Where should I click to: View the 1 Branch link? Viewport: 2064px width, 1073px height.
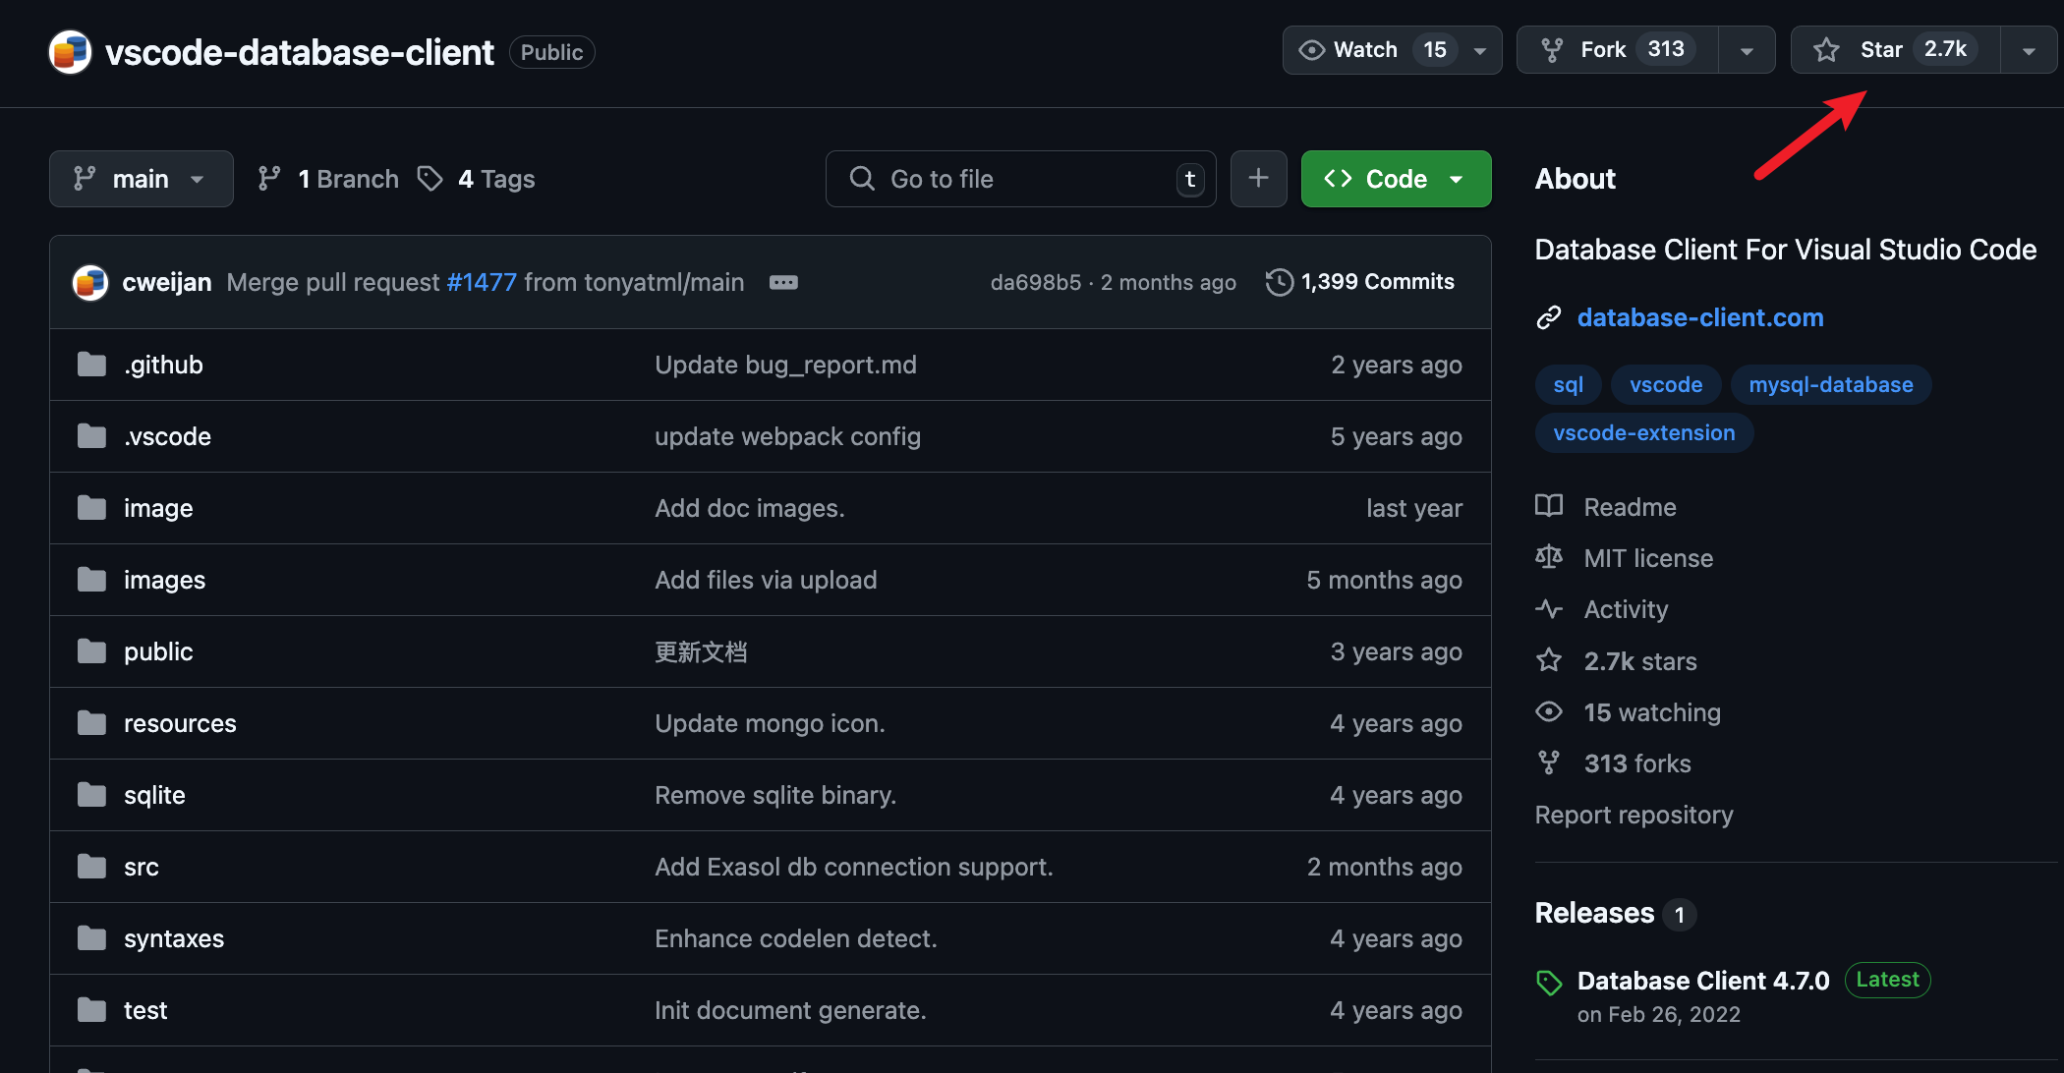coord(327,179)
